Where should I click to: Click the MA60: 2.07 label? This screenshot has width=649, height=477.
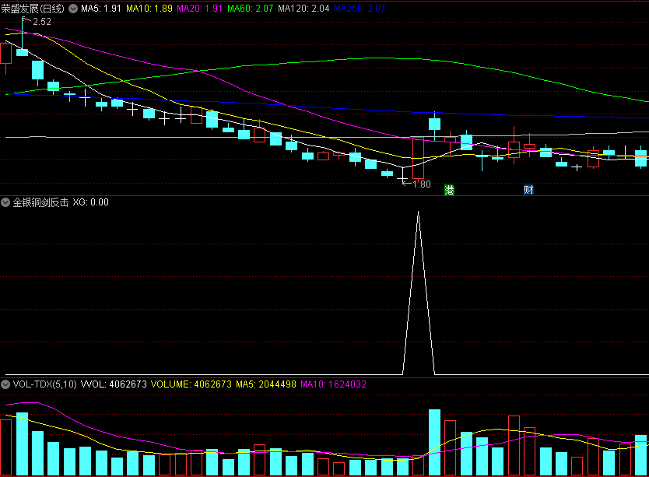tap(251, 9)
